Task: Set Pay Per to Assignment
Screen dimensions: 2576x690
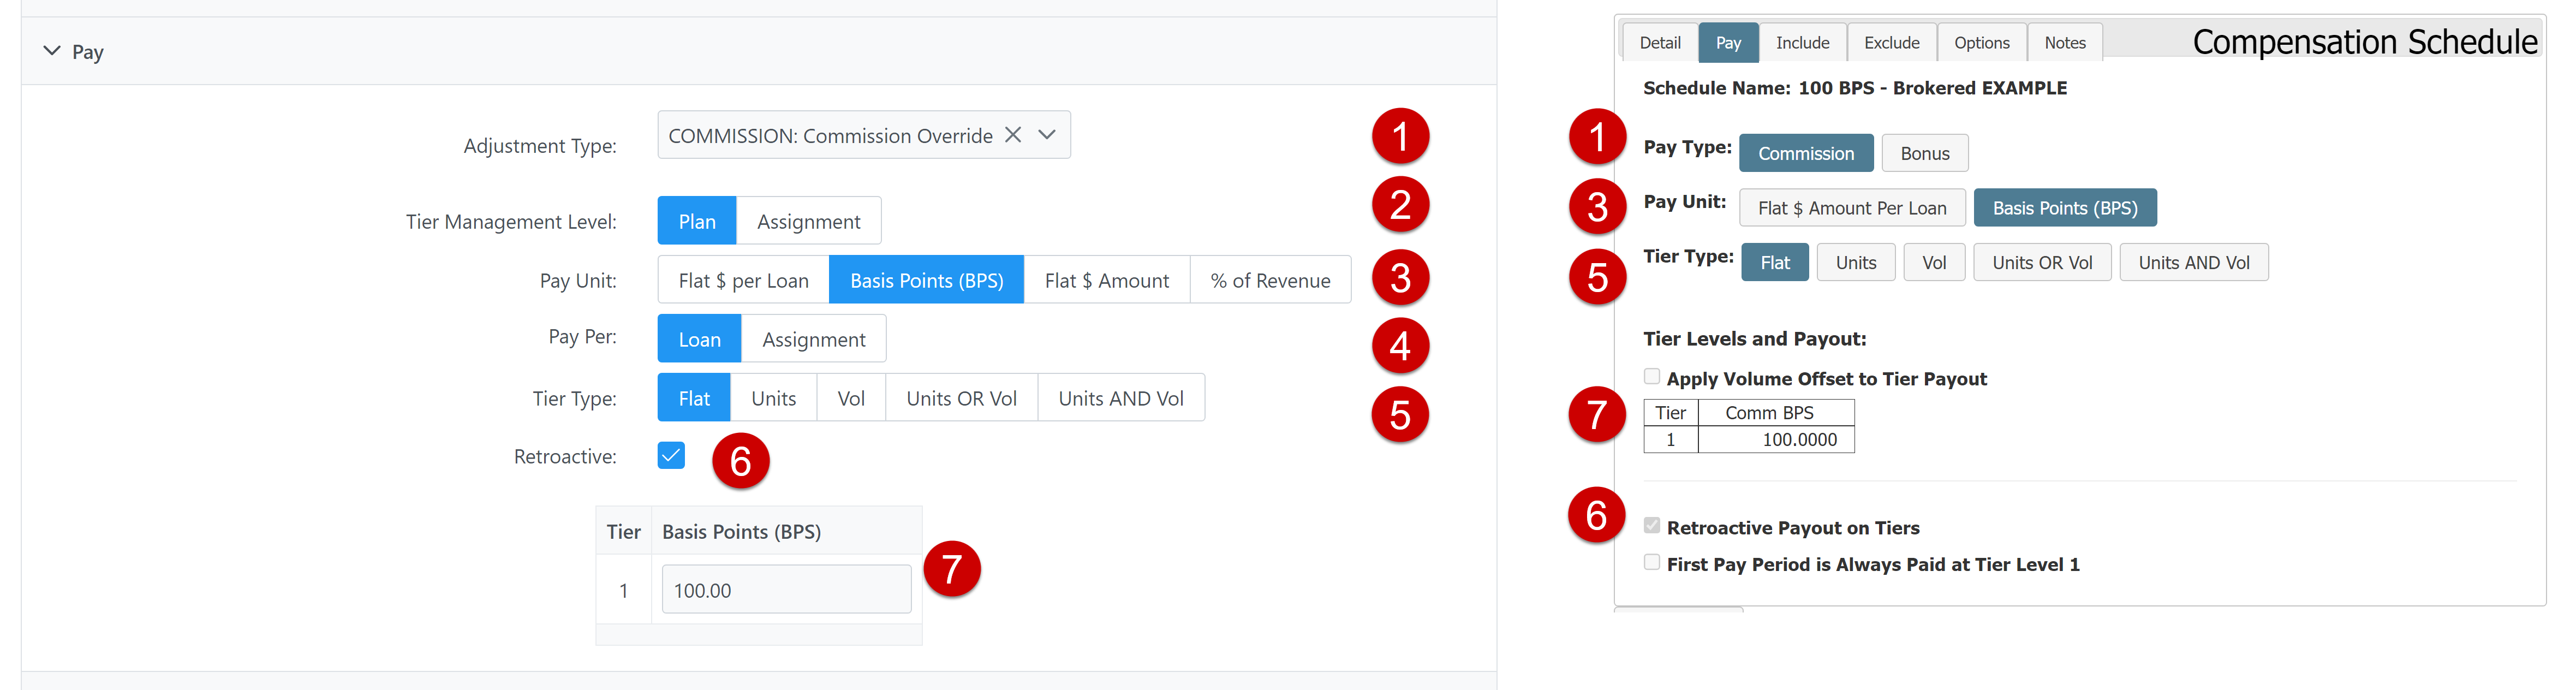Action: click(813, 339)
